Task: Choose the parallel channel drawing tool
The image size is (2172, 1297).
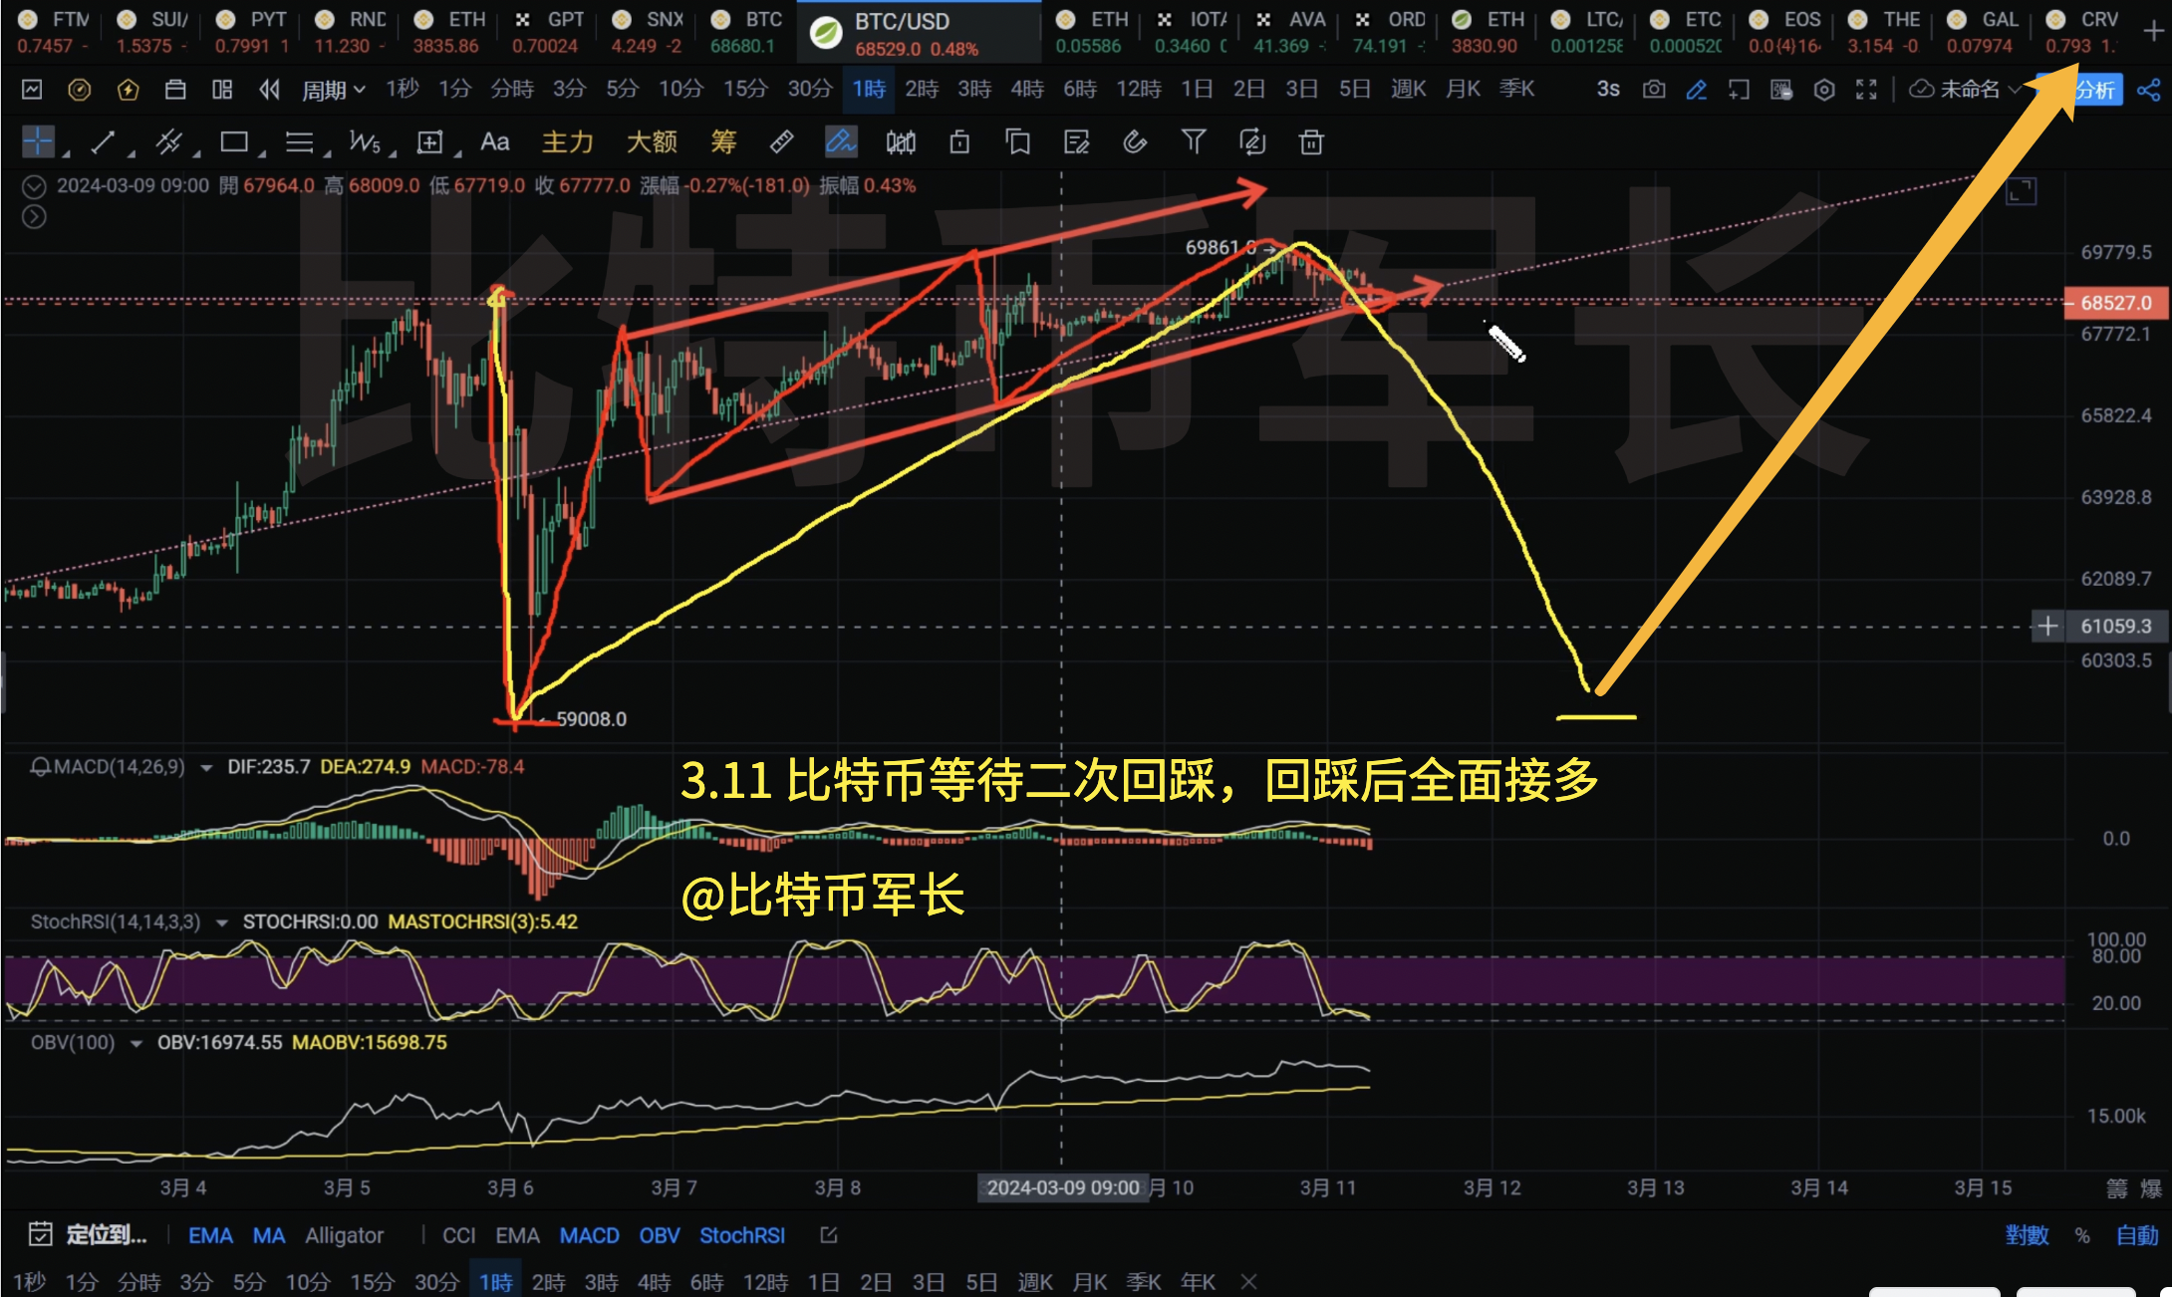Action: (168, 142)
